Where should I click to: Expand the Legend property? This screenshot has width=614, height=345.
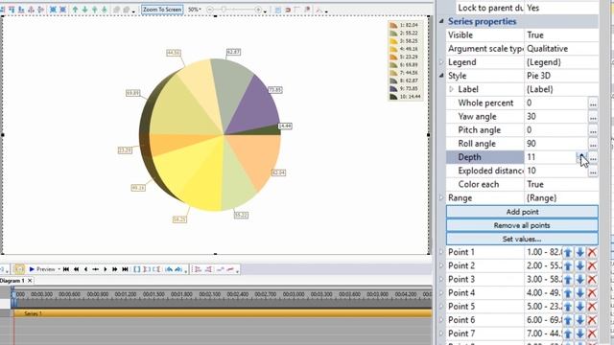[x=441, y=62]
